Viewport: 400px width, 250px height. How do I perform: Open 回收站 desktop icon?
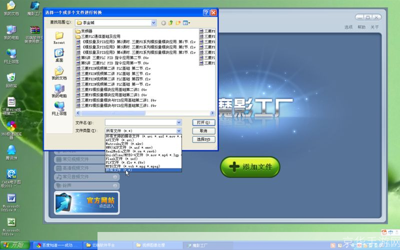tap(11, 80)
